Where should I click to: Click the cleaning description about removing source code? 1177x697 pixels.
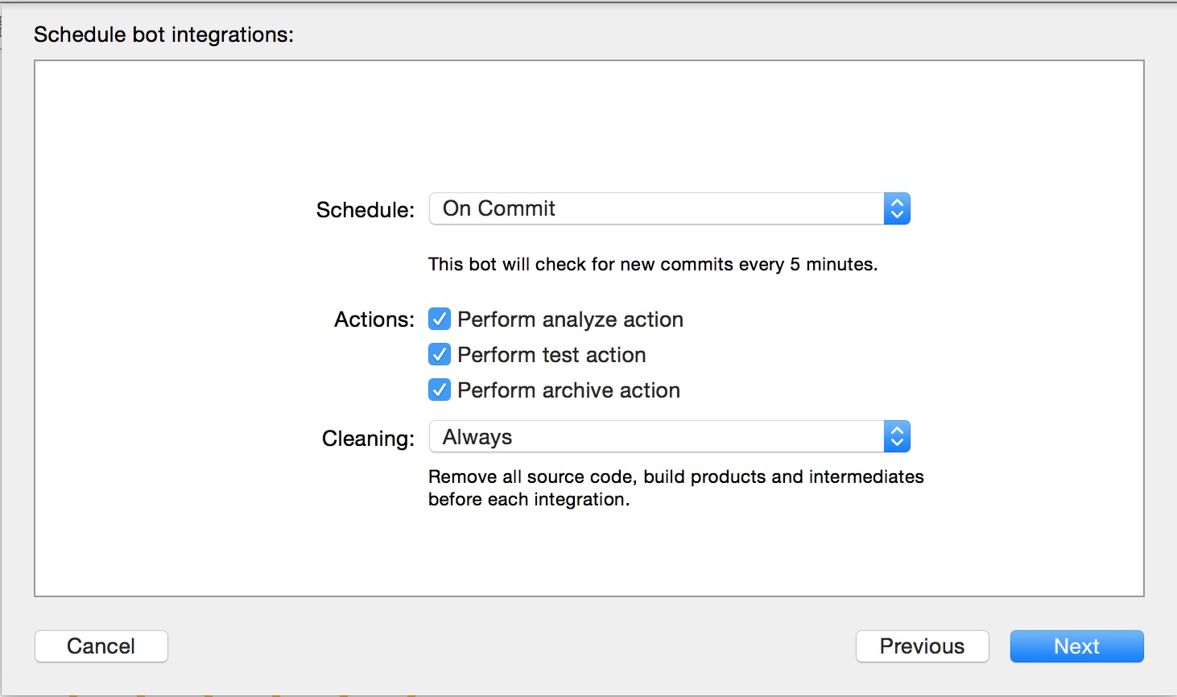click(676, 488)
